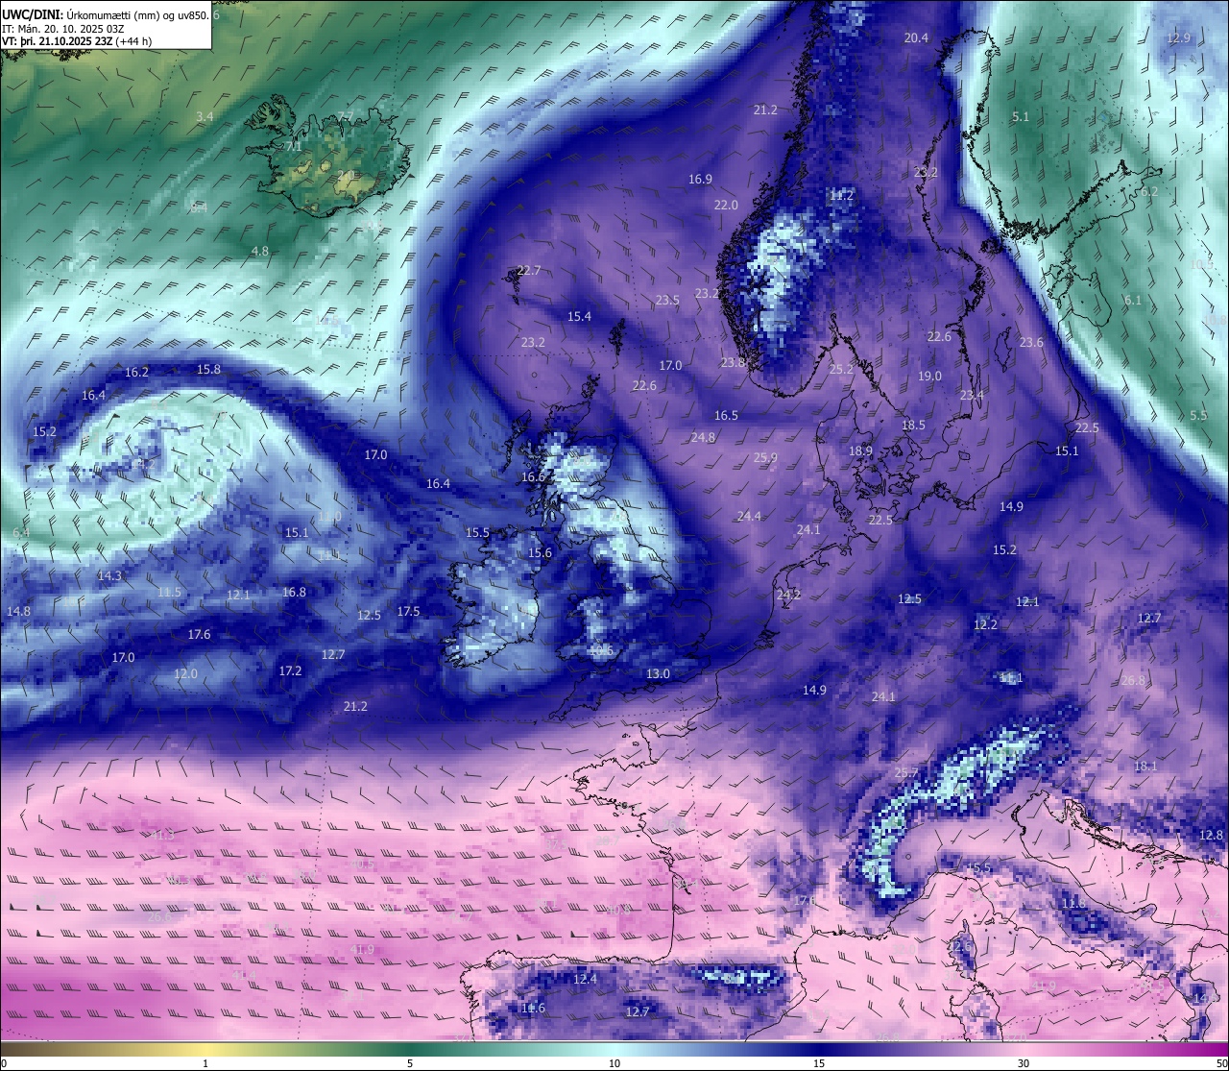Click the 4.8 value south of Iceland

260,251
